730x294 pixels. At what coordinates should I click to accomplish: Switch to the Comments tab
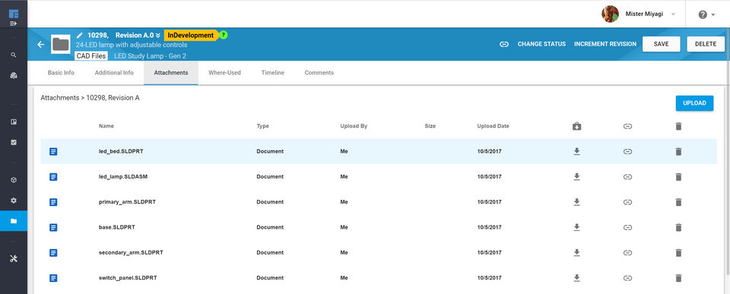(319, 73)
